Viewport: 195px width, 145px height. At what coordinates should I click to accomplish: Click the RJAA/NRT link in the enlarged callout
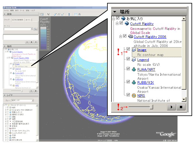click(146, 70)
